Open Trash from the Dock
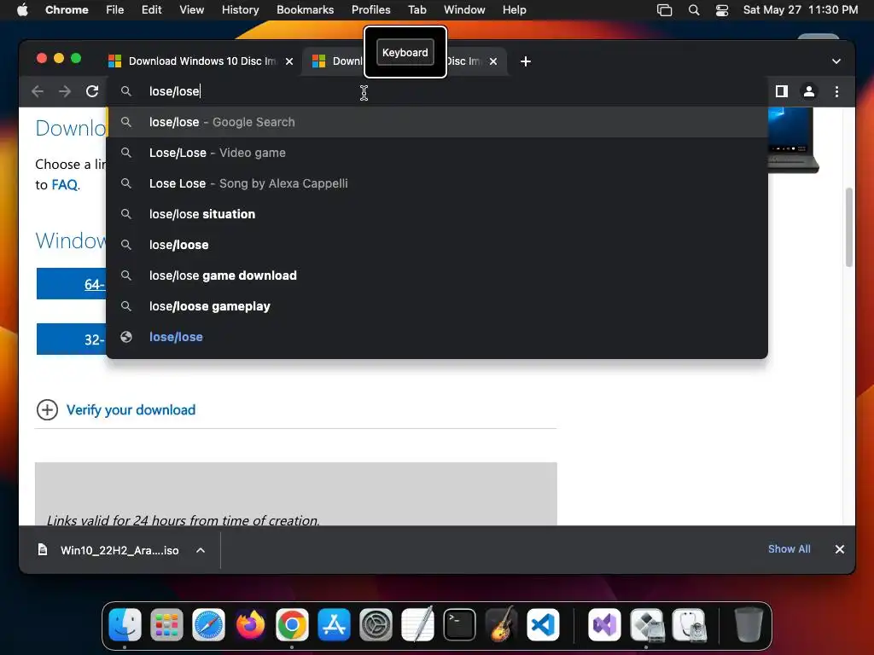874x655 pixels. tap(749, 624)
